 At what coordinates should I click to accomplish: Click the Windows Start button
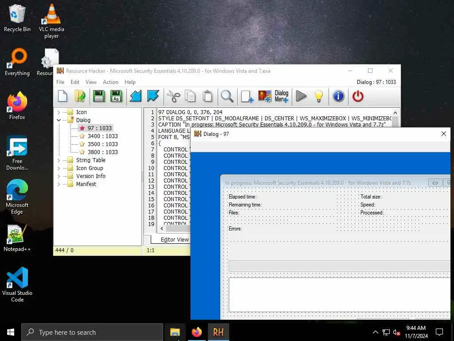[x=11, y=332]
